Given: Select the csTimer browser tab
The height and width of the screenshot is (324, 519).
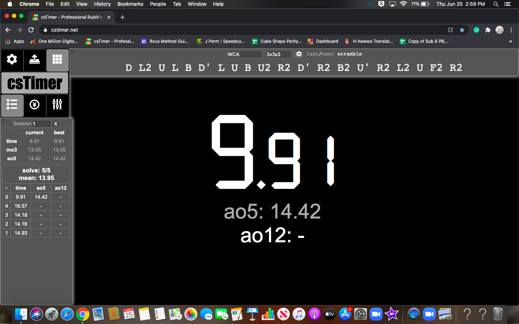Looking at the screenshot, I should click(71, 17).
